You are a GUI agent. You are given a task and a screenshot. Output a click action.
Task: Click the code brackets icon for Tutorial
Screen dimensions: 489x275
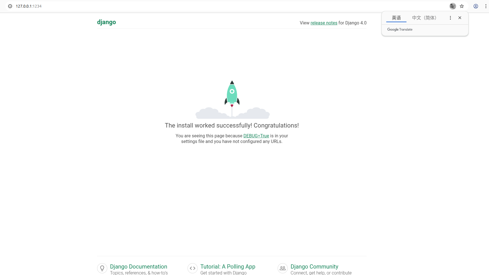[193, 268]
